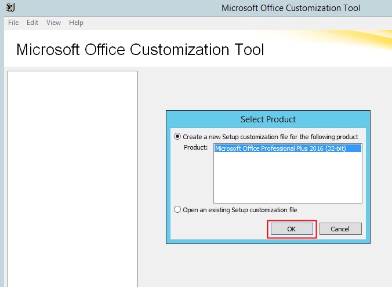Open the Edit menu

[x=32, y=23]
